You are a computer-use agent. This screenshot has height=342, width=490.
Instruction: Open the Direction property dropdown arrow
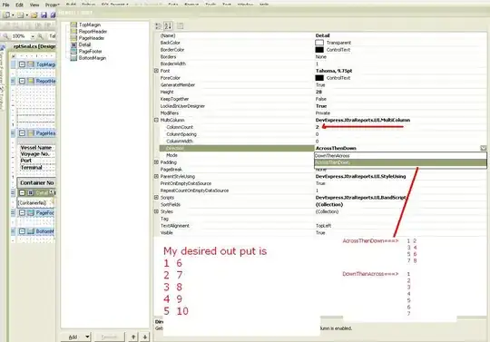click(x=484, y=148)
